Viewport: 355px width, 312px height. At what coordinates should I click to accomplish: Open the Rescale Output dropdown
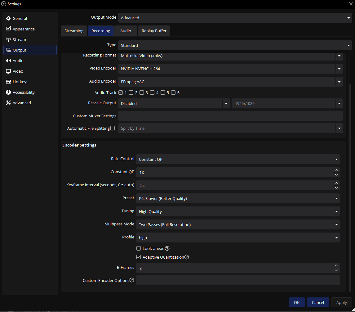174,103
